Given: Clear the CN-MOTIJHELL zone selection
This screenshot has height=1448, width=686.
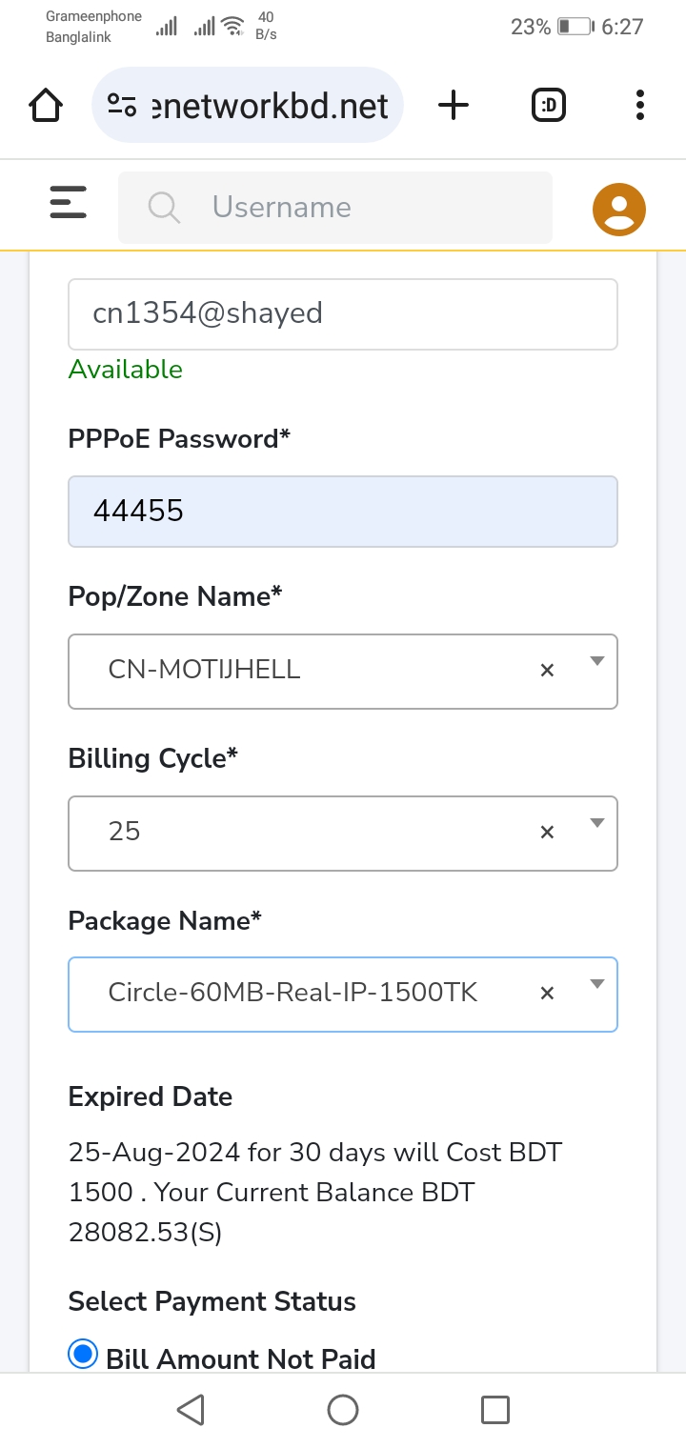Looking at the screenshot, I should tap(547, 671).
